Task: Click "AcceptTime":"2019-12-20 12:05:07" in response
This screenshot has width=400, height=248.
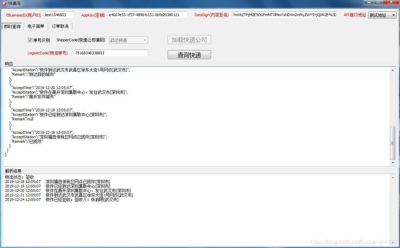Action: coord(42,88)
